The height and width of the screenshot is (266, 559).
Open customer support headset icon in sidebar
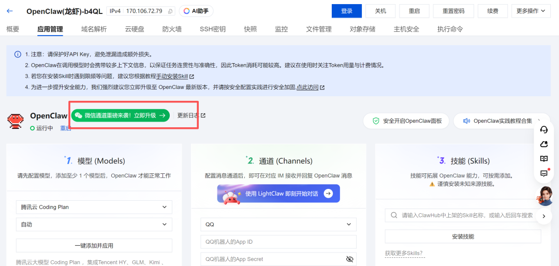click(x=543, y=129)
